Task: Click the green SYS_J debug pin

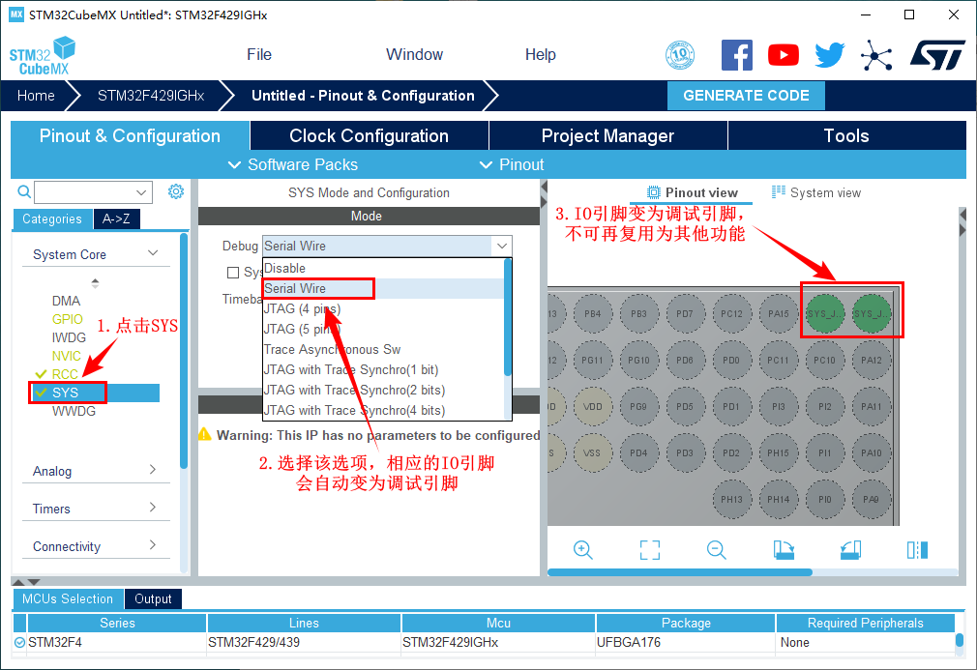Action: tap(825, 313)
